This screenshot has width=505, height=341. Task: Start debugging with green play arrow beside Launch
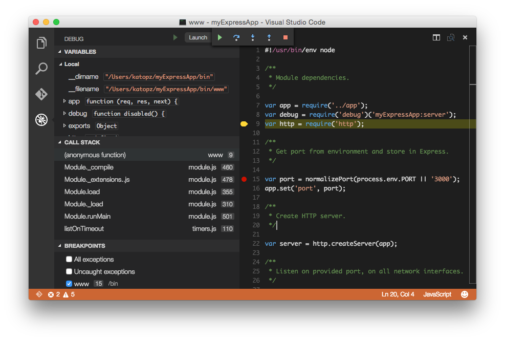[x=175, y=37]
